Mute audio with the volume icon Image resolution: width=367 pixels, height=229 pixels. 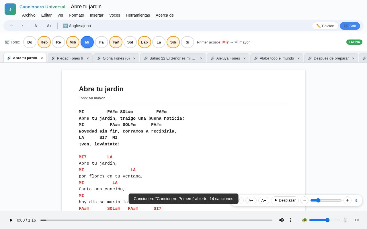point(282,220)
